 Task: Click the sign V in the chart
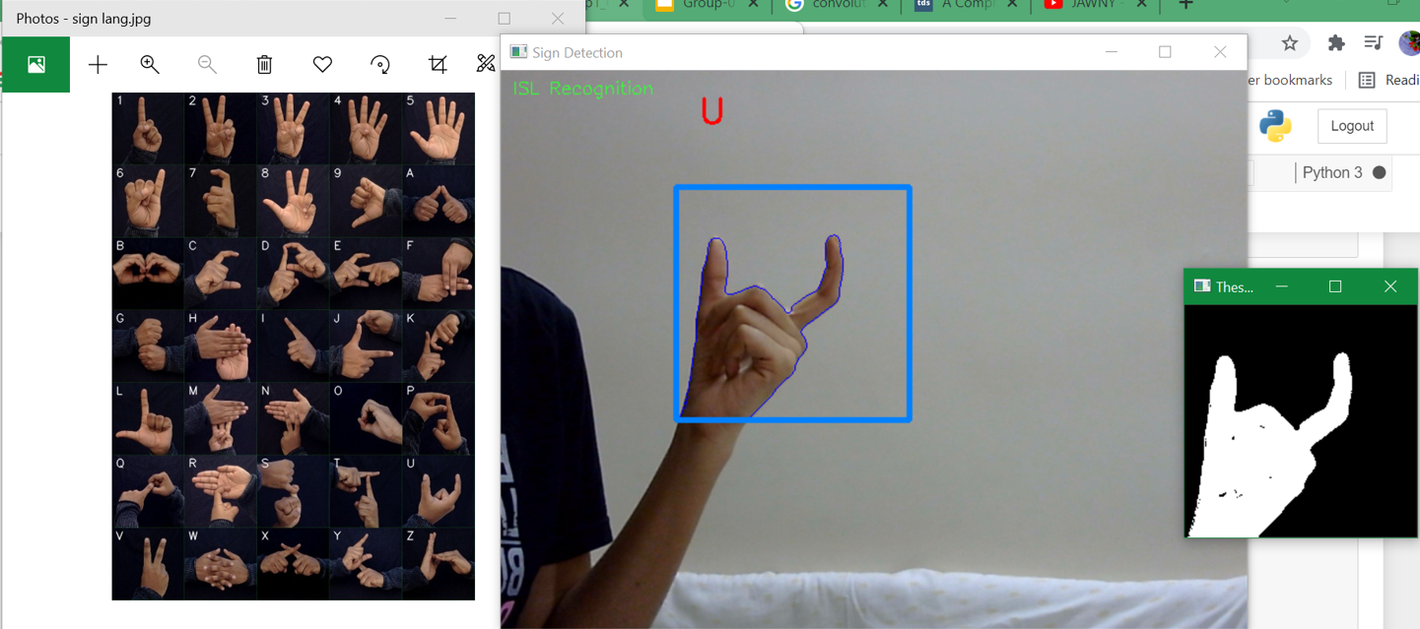pos(148,564)
